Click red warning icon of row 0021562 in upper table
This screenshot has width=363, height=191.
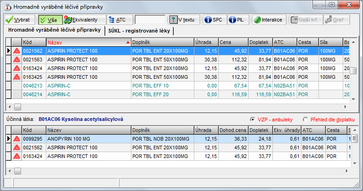click(x=17, y=51)
